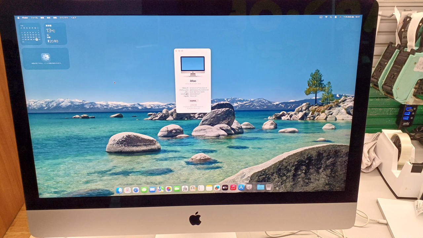Launch Safari from the Dock
Screen dimensions: 423x238
click(x=136, y=190)
